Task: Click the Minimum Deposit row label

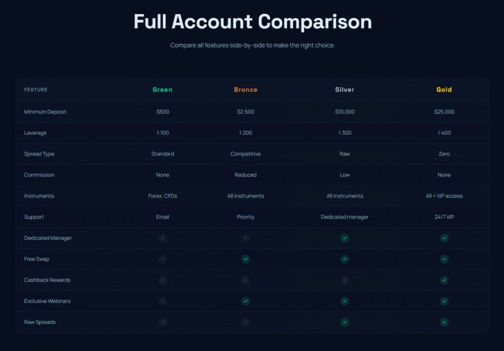Action: (x=45, y=112)
